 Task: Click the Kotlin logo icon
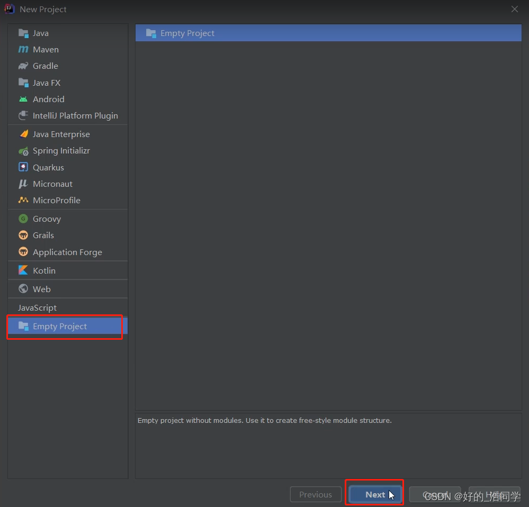pyautogui.click(x=23, y=270)
